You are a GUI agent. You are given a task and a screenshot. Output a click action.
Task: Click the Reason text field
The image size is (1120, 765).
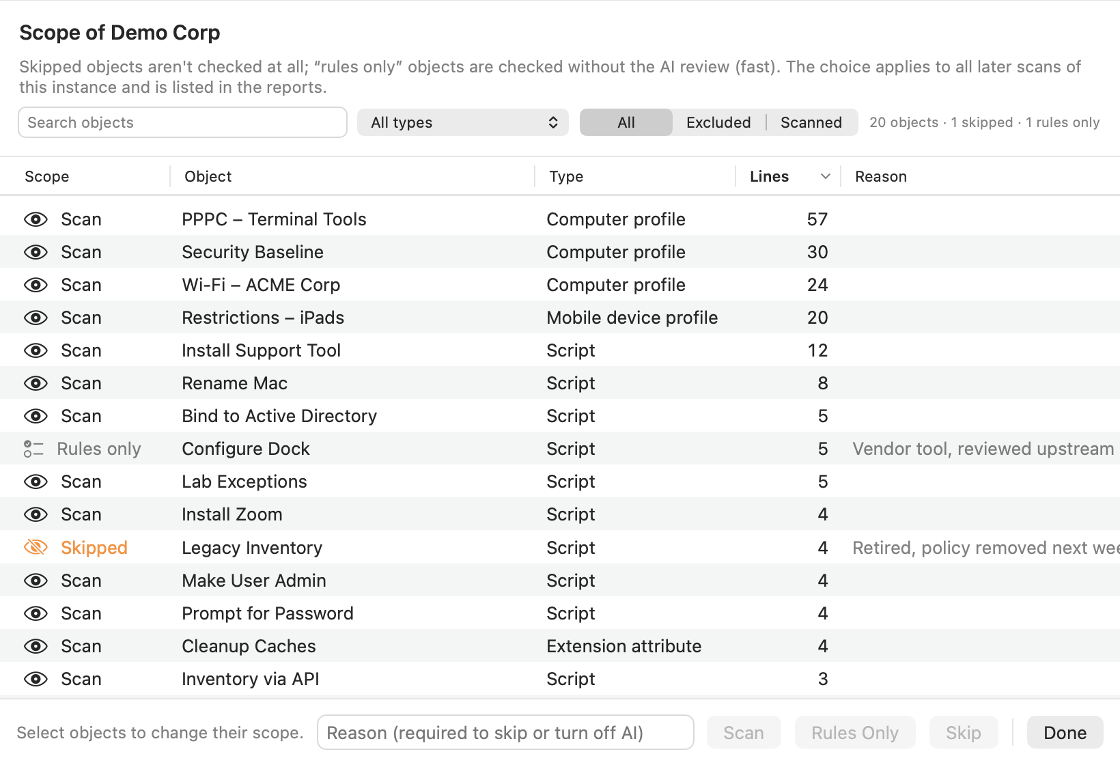[505, 733]
